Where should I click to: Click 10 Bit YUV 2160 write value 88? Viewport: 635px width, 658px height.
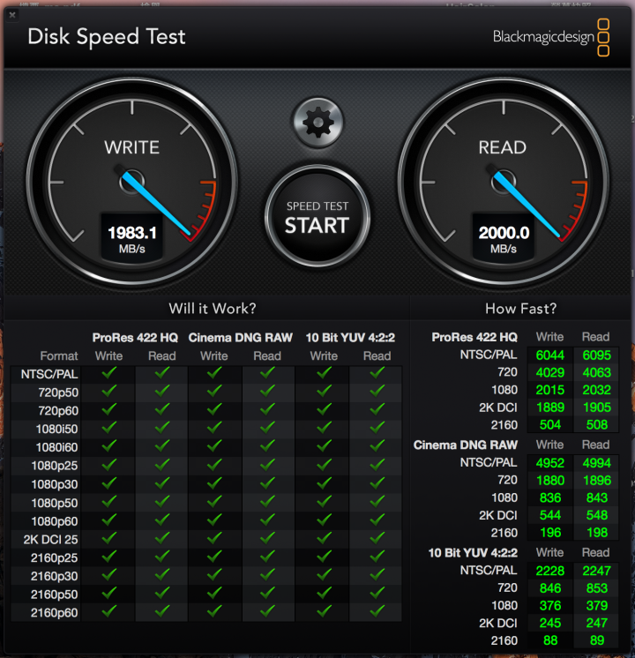point(549,640)
